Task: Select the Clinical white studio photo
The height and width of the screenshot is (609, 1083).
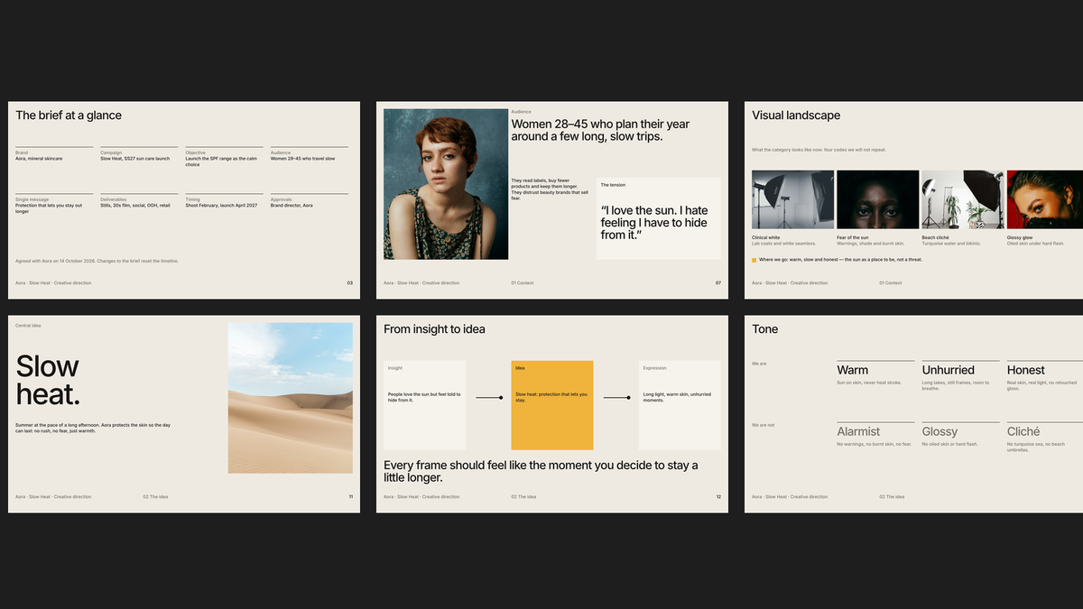Action: [792, 199]
